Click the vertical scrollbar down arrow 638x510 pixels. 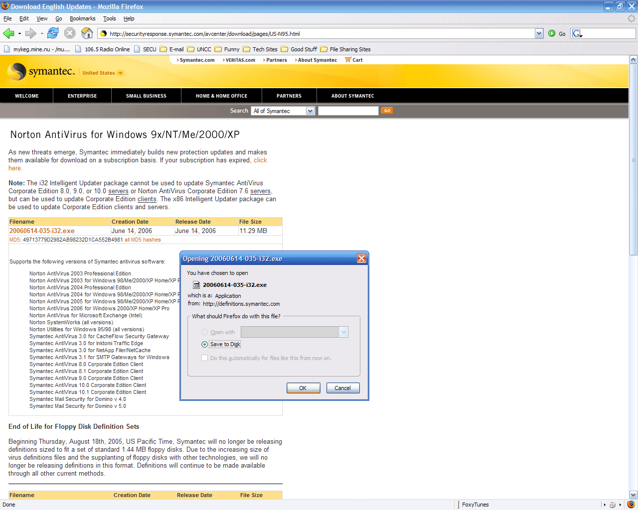634,495
